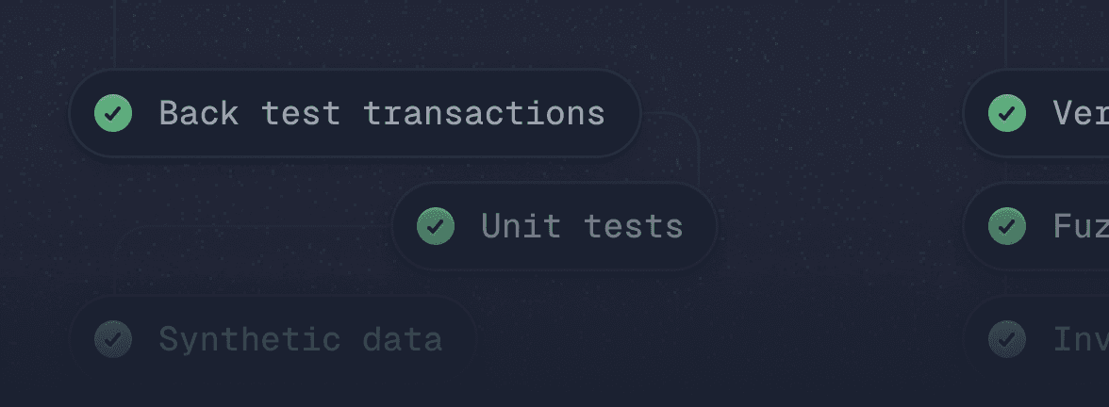Click the Back test transactions label text
This screenshot has width=1109, height=407.
point(381,113)
